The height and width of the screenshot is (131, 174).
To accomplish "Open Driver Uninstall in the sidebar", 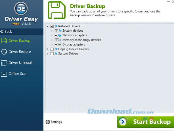I will pyautogui.click(x=22, y=63).
